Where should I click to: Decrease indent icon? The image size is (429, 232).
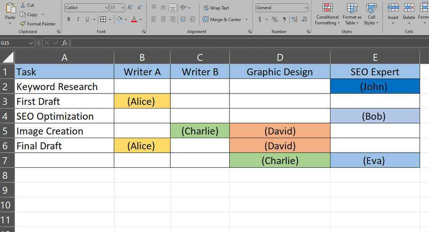[183, 19]
